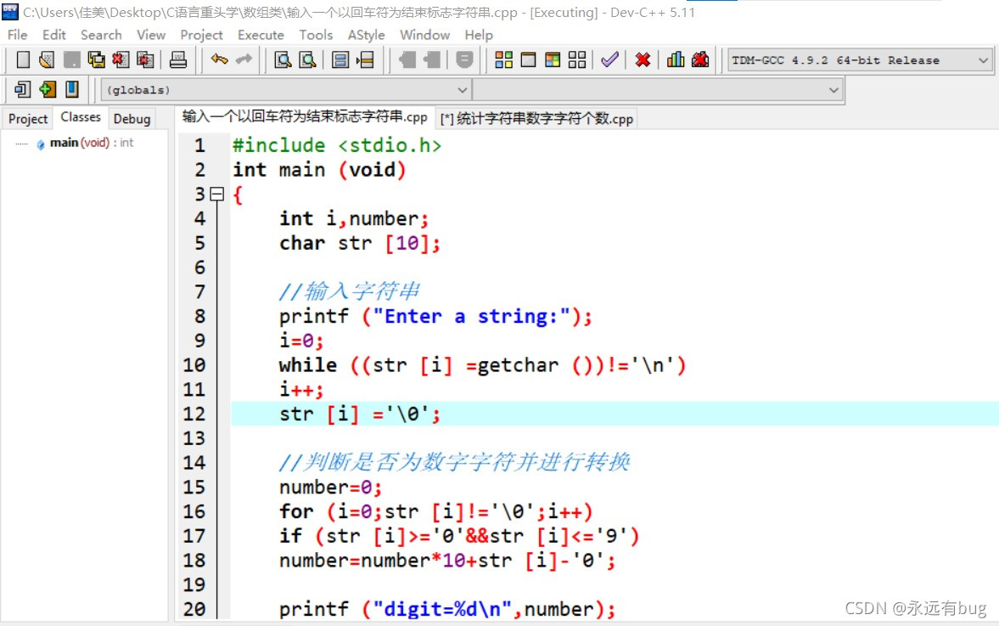Screen dimensions: 999x626
Task: Open Profile Analysis with the bar chart icon
Action: point(676,60)
